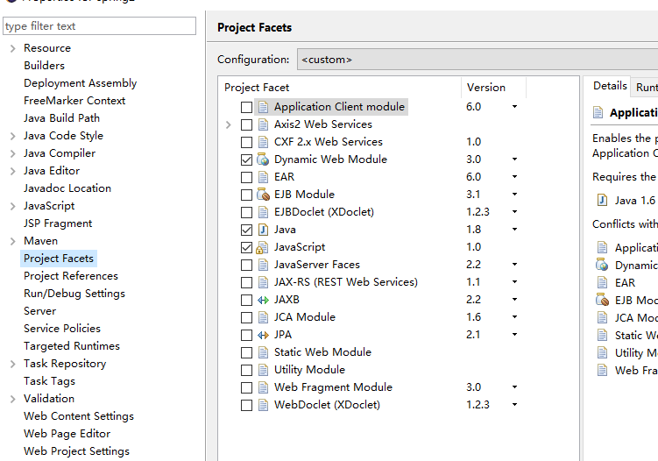Click the type filter text field

point(100,26)
